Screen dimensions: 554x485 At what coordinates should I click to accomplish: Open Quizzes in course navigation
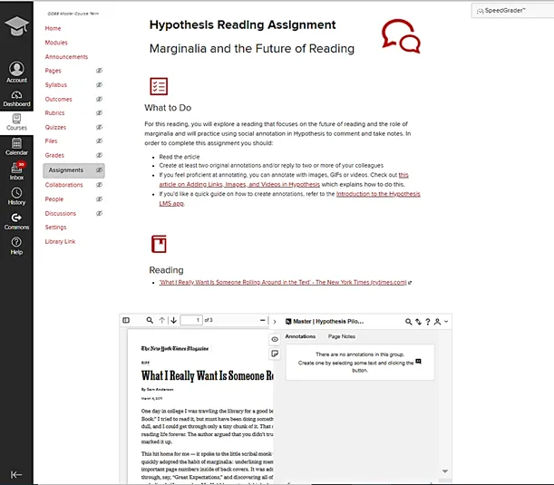55,127
